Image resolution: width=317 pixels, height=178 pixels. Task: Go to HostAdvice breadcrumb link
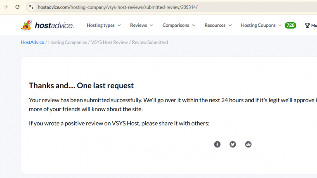tap(32, 42)
